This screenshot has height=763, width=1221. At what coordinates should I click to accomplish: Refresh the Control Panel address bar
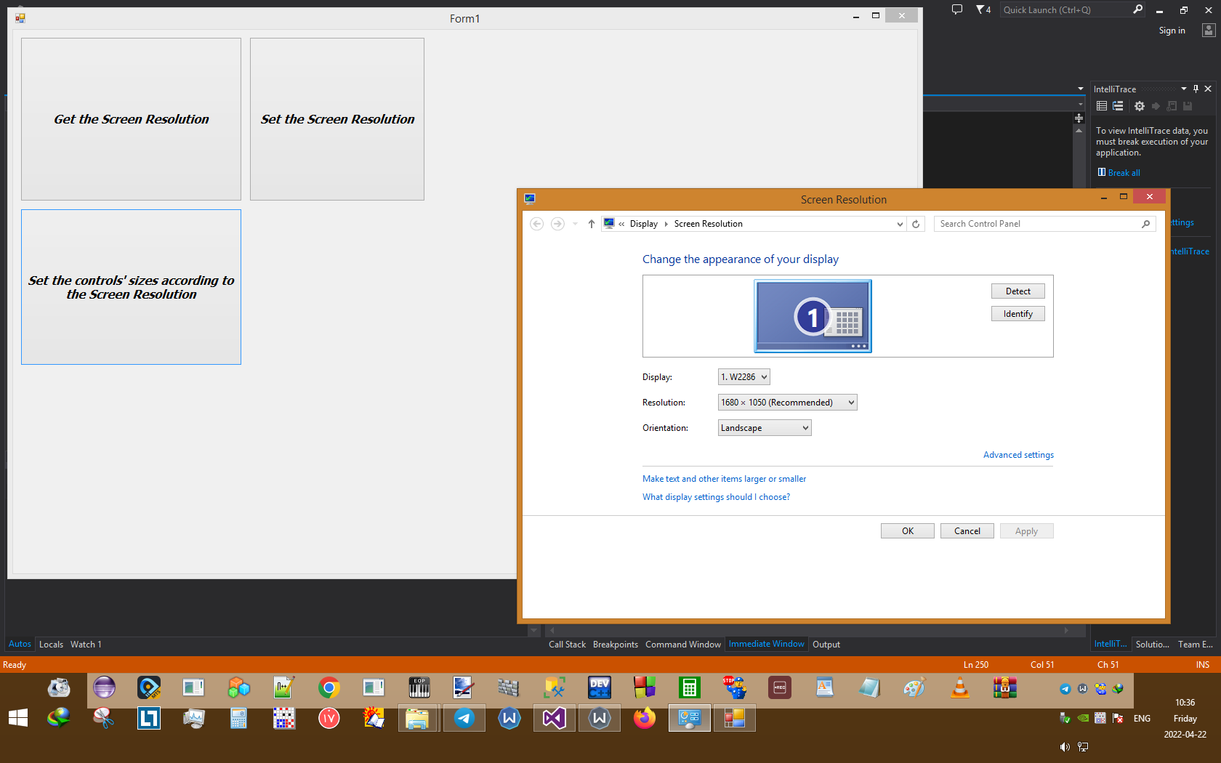(916, 224)
